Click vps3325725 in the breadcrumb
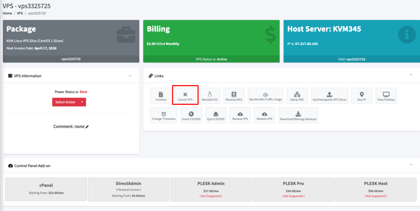 37,13
